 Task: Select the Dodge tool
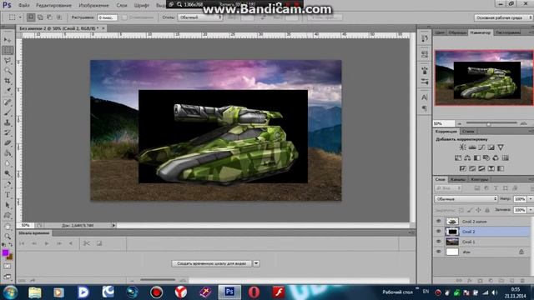click(8, 174)
